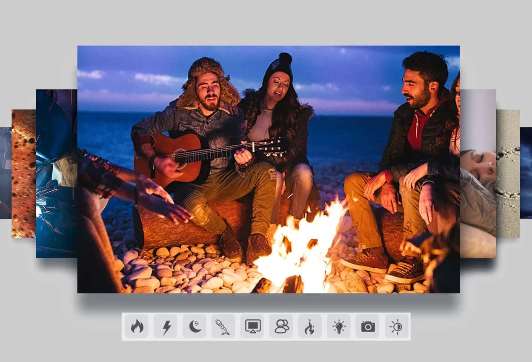Choose the sleeping moon icon
532x362 pixels.
coord(194,327)
